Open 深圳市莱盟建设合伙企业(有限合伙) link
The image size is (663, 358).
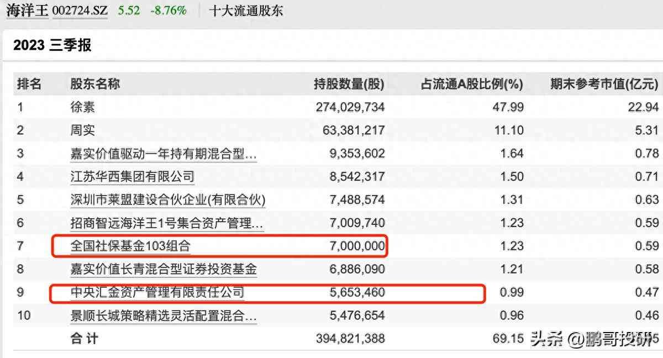pyautogui.click(x=168, y=200)
